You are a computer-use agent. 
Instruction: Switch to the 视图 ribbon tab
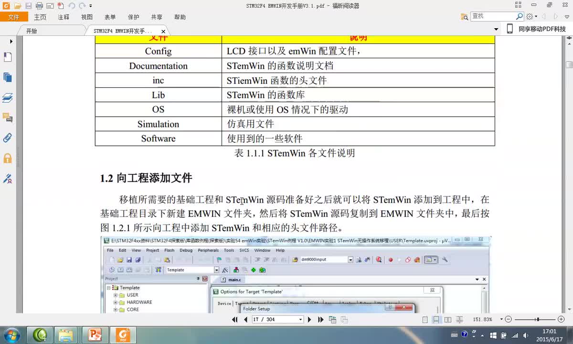[x=87, y=17]
